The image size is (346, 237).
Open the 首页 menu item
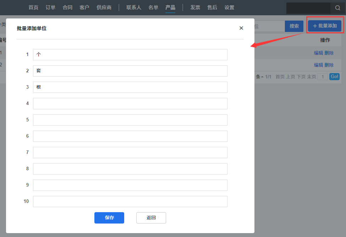click(33, 7)
